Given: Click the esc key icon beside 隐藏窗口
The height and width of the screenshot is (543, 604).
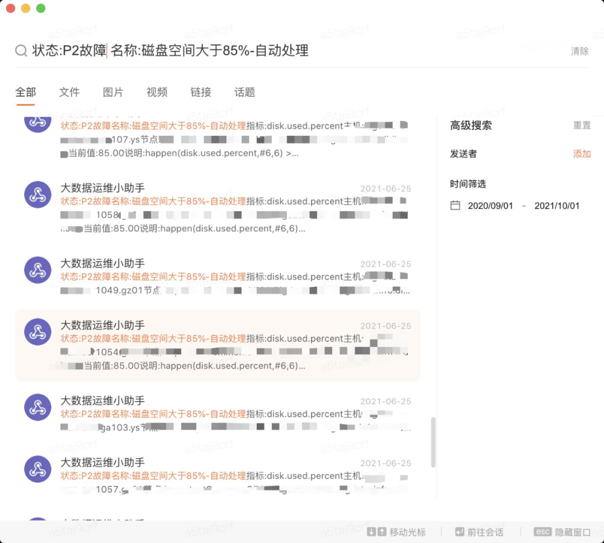Looking at the screenshot, I should (543, 532).
